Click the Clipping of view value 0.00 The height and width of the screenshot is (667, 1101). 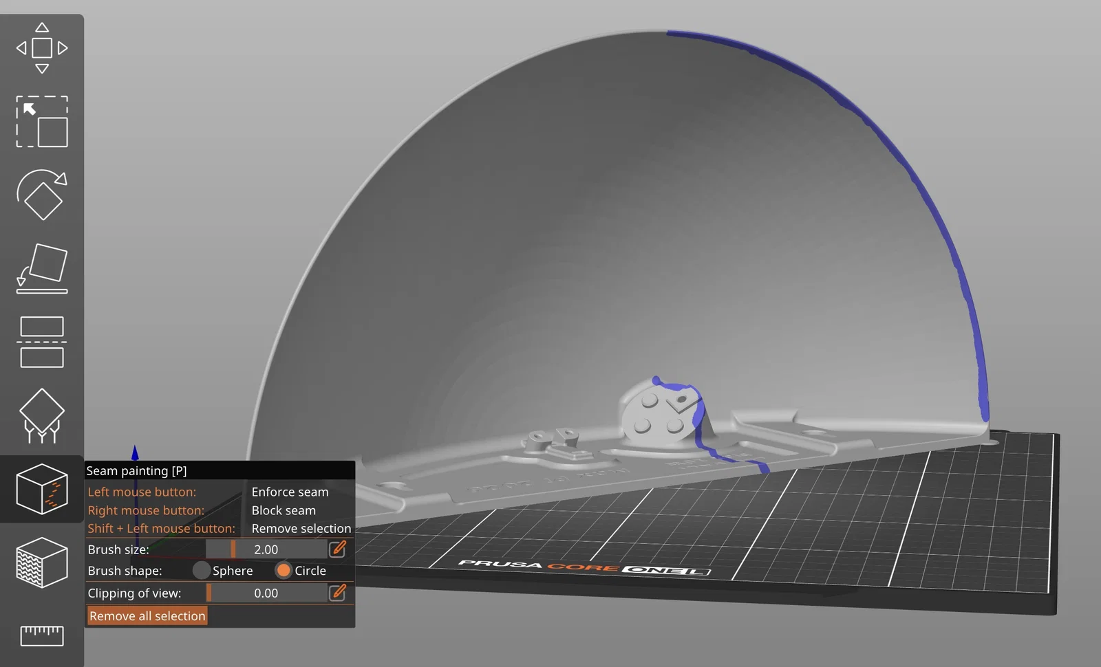point(266,593)
